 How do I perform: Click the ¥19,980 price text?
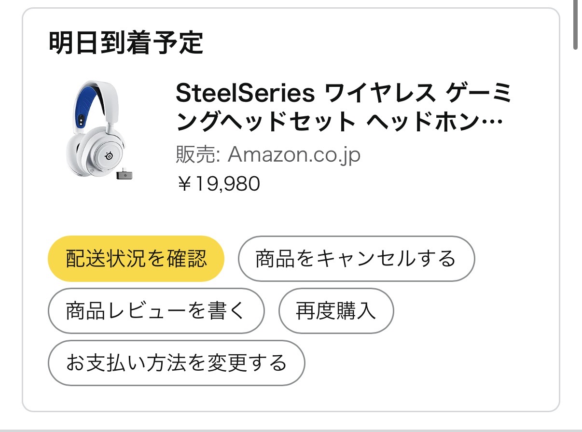[219, 183]
